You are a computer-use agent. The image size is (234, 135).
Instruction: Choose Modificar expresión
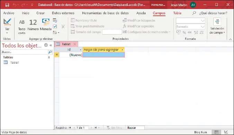(x=138, y=26)
